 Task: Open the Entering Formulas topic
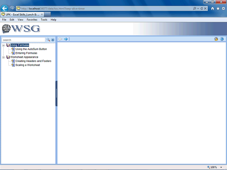click(26, 53)
